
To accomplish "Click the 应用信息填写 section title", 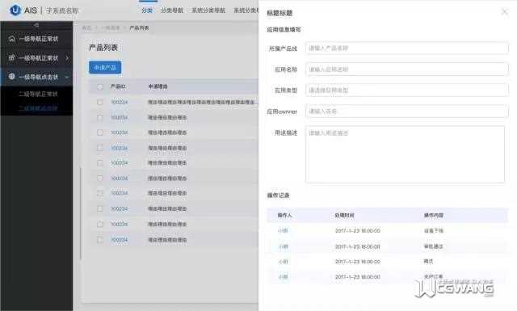I will coord(284,30).
